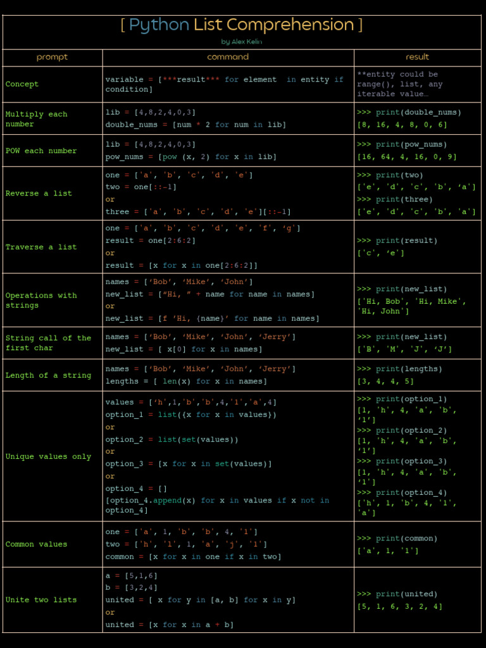Select the Operations with strings label
The width and height of the screenshot is (486, 648).
(41, 300)
